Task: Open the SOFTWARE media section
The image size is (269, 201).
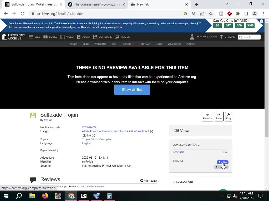Action: [x=102, y=37]
